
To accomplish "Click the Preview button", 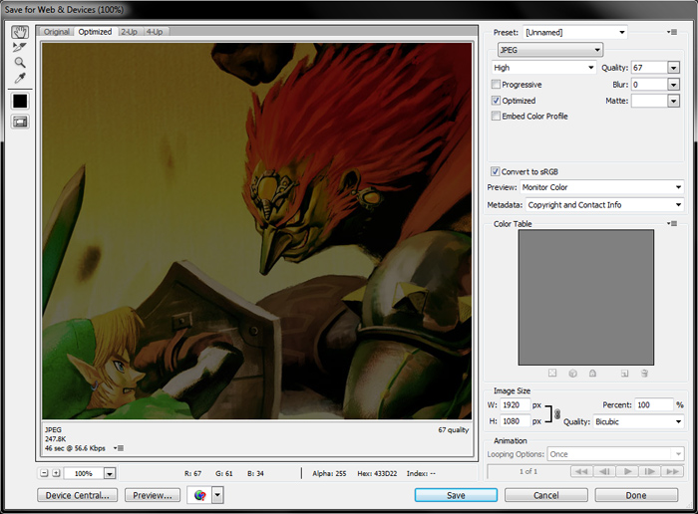I will 153,495.
